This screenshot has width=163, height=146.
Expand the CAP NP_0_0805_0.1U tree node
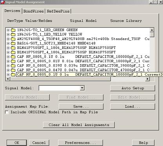[8, 74]
